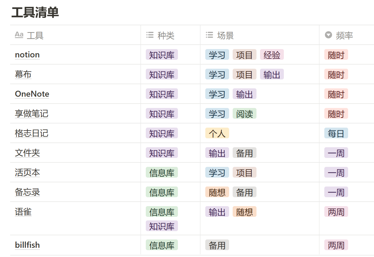This screenshot has height=257, width=374.
Task: Click 信息库 tag in 备忘录 row
Action: point(162,192)
